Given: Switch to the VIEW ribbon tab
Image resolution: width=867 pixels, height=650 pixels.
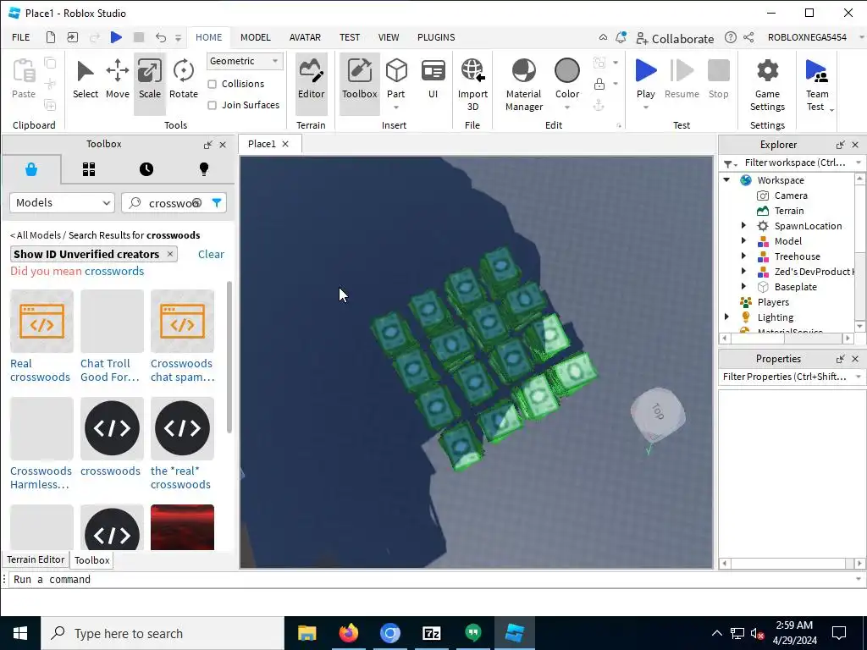Looking at the screenshot, I should pyautogui.click(x=388, y=37).
